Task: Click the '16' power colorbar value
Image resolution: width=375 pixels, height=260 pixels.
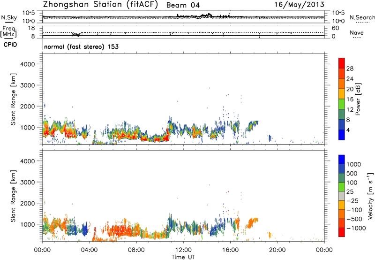Action: pyautogui.click(x=350, y=99)
